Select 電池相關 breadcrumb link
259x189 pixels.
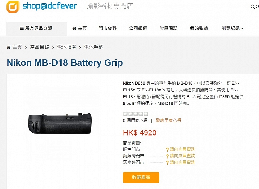click(x=67, y=47)
